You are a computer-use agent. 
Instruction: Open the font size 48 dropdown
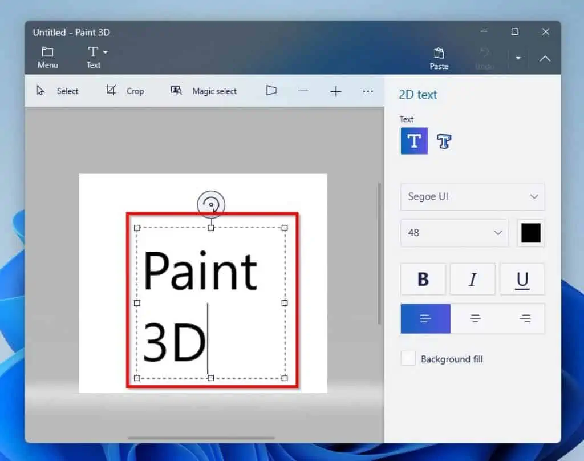click(454, 233)
